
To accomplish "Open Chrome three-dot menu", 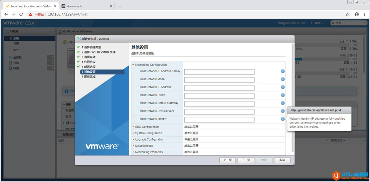I will pos(365,14).
